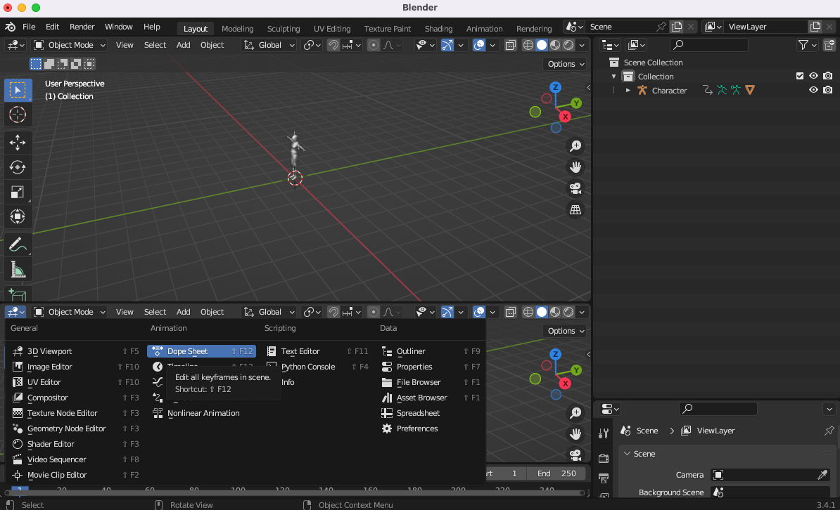Toggle Collection visibility eye in outliner
This screenshot has height=510, width=840.
[813, 76]
